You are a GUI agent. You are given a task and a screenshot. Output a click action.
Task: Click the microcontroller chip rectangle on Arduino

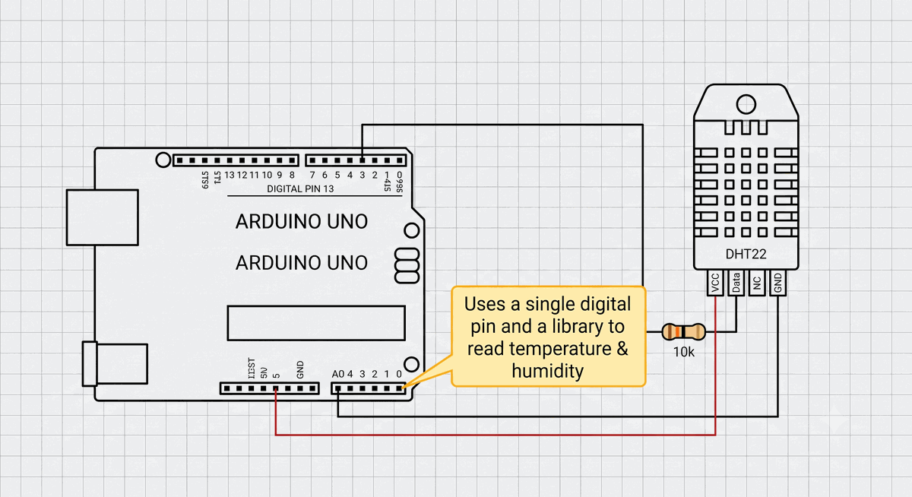tap(316, 322)
